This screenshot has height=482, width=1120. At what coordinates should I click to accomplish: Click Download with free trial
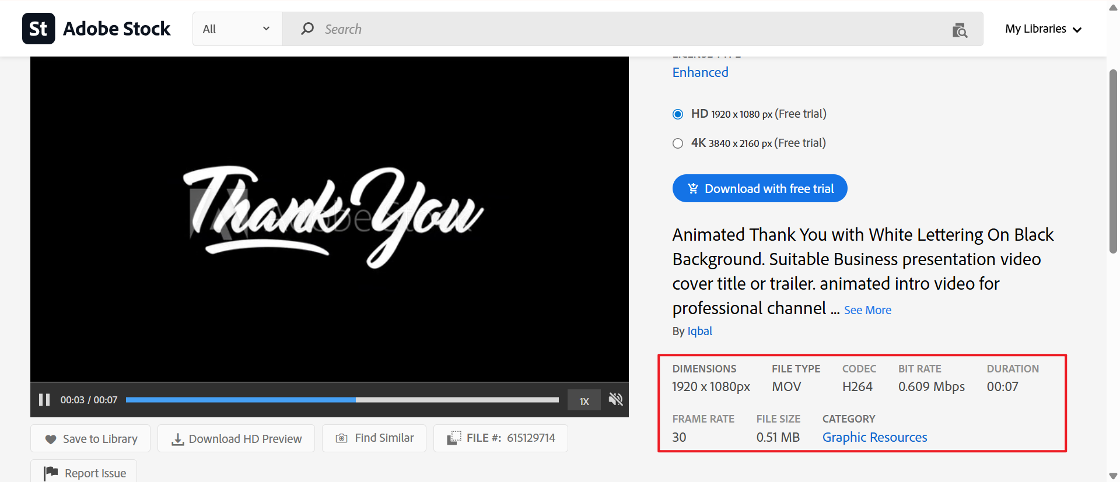coord(759,188)
